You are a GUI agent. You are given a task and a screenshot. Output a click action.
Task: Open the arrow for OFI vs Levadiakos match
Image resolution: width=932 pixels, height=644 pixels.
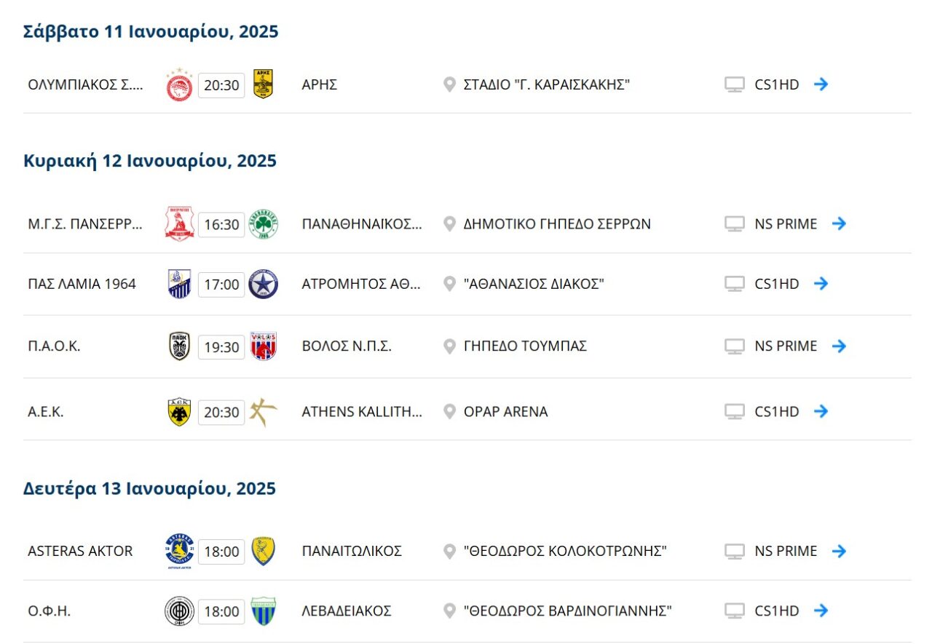pos(821,611)
